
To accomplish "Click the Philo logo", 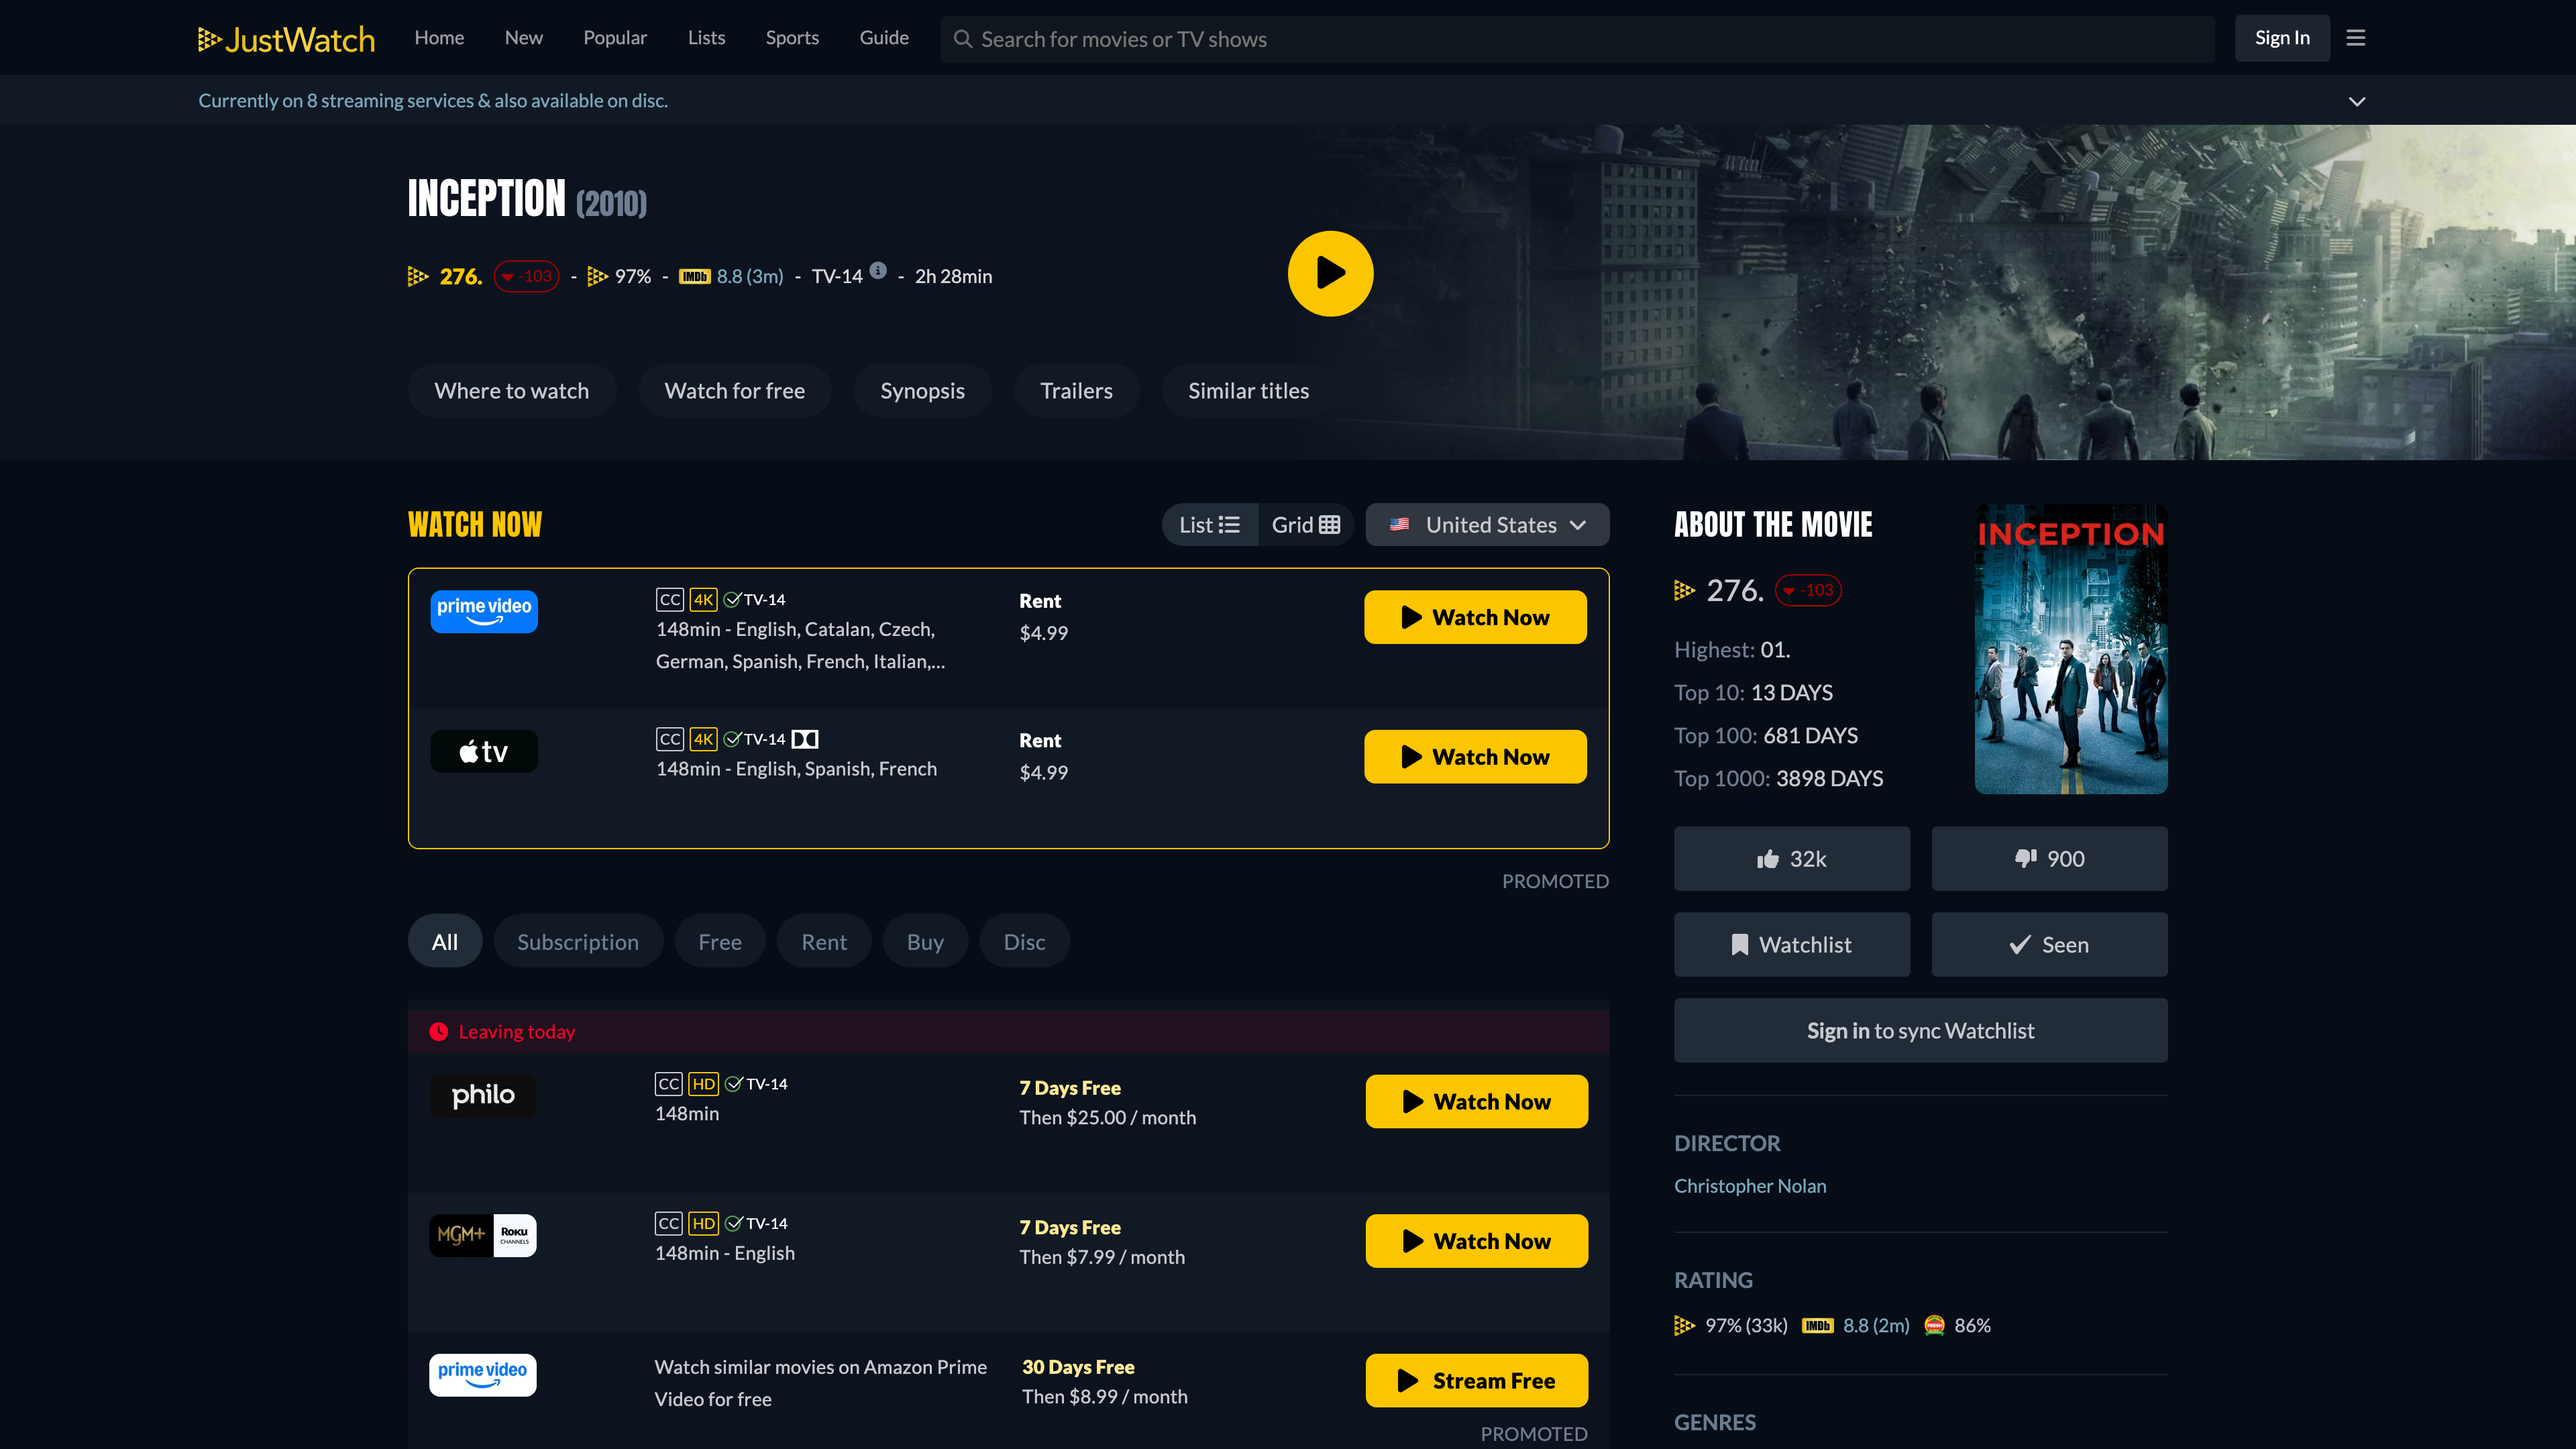I will (483, 1095).
